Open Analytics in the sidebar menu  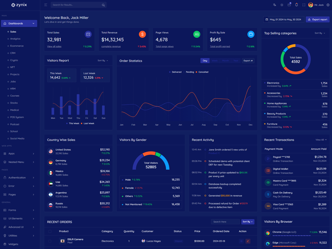pyautogui.click(x=15, y=39)
